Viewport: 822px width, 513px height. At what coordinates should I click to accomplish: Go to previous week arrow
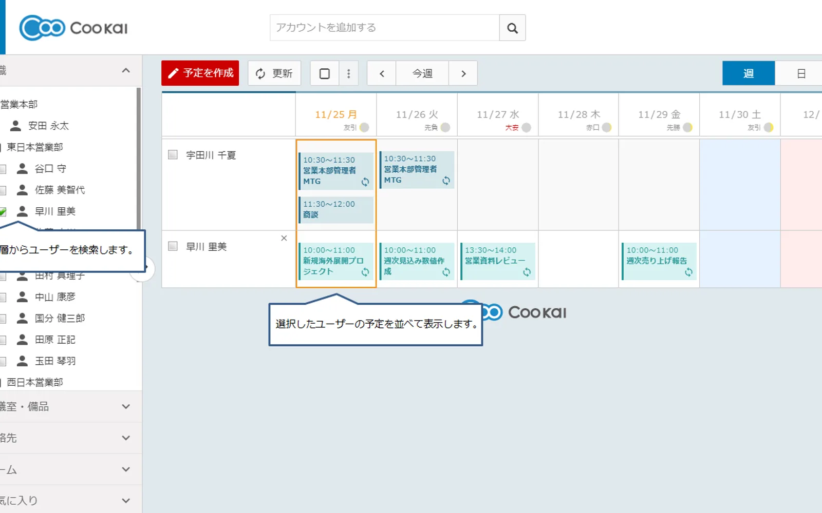(382, 73)
